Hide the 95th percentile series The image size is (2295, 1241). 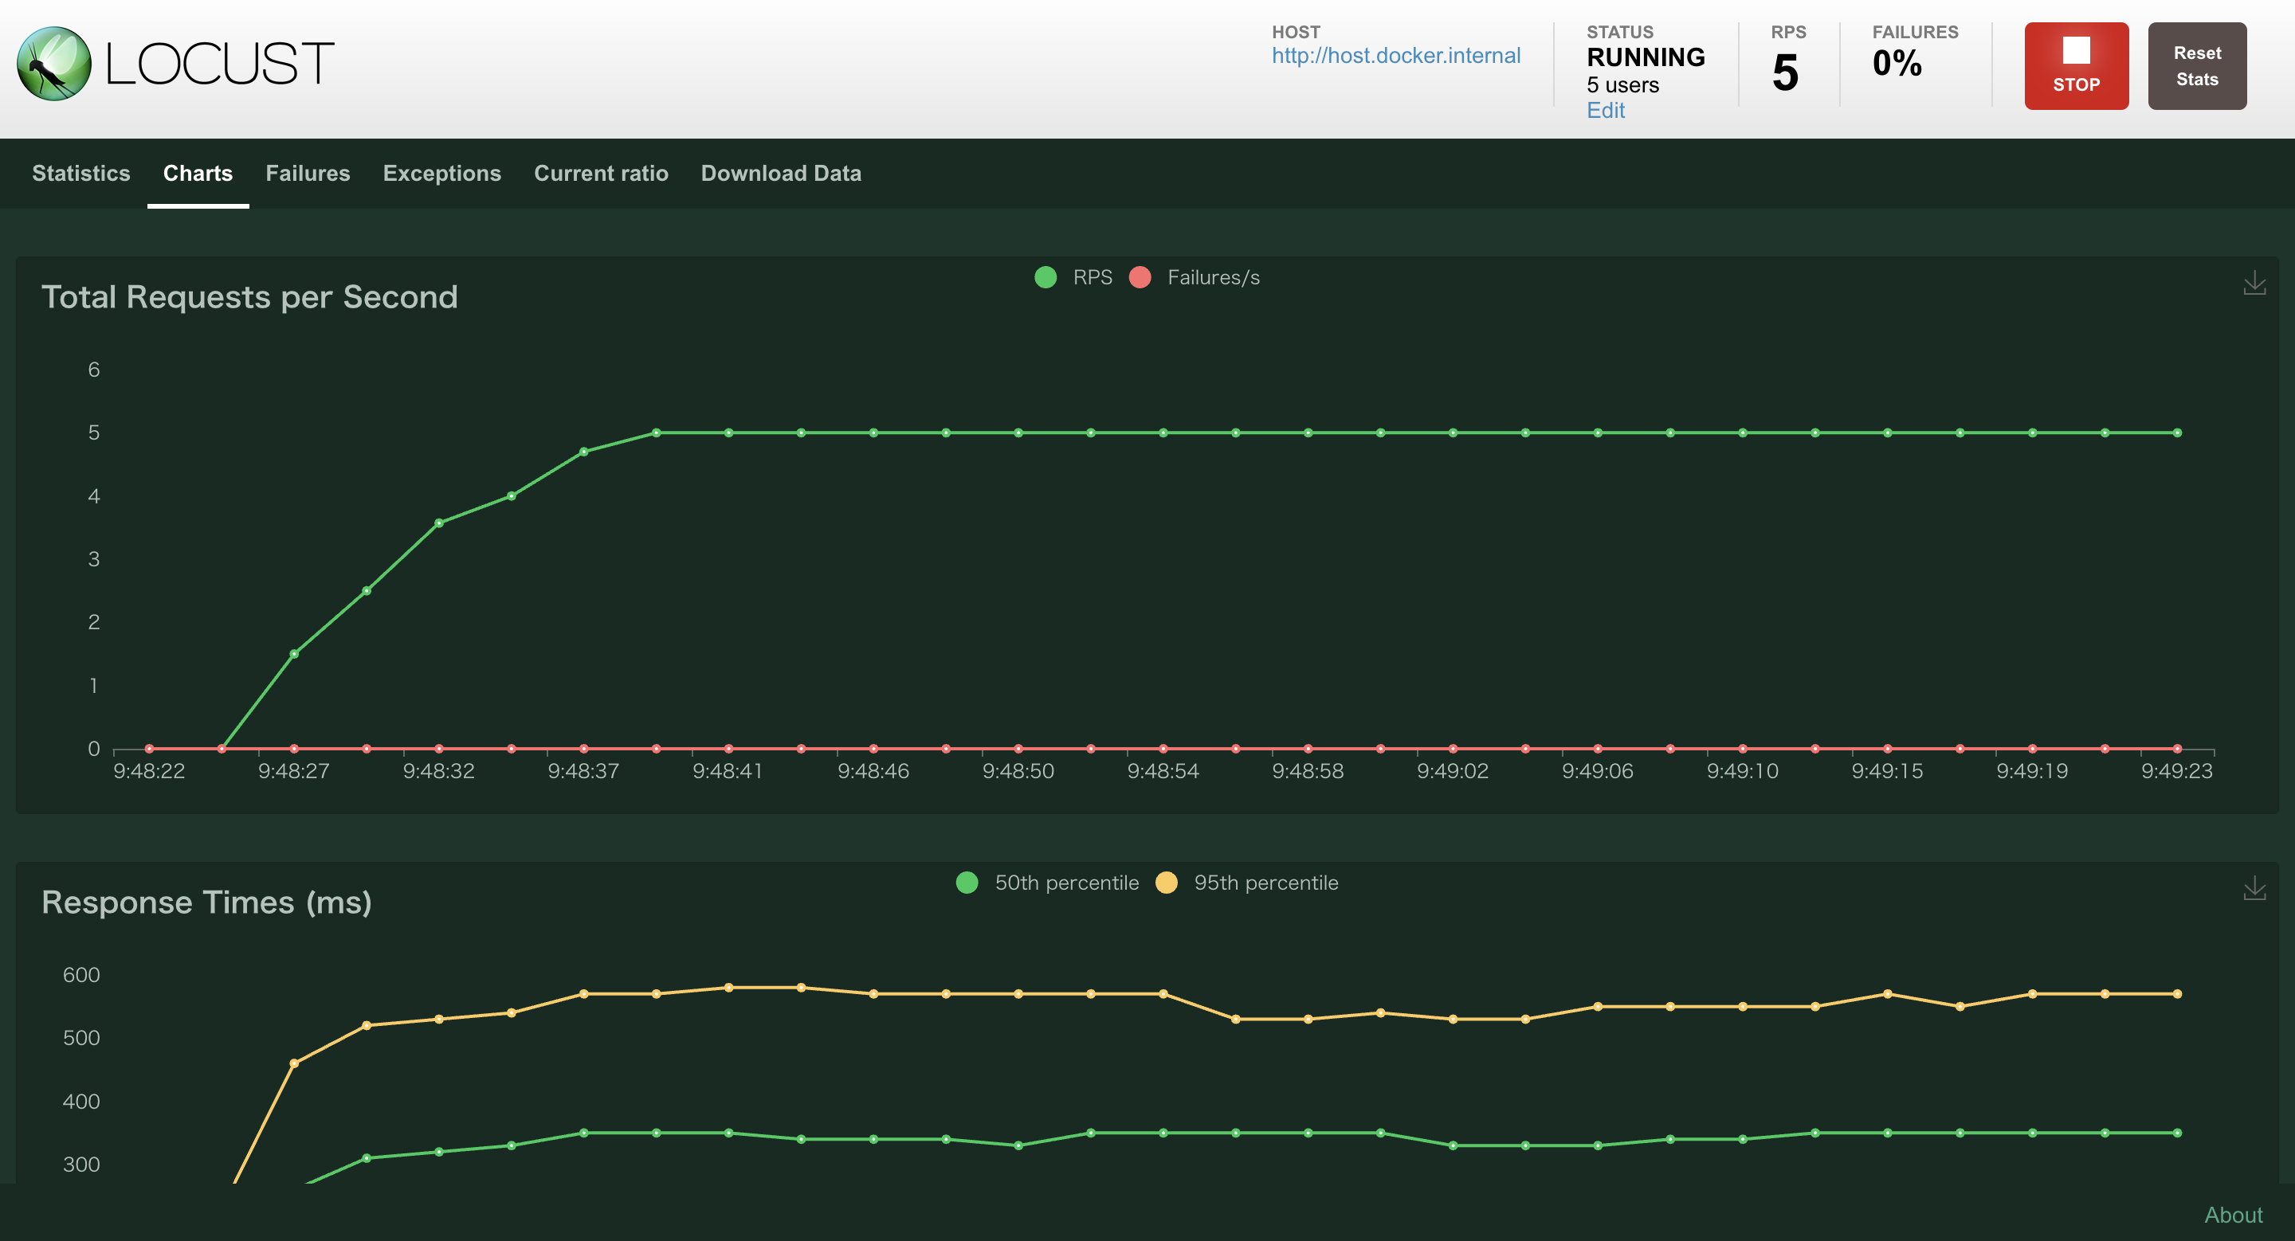click(x=1247, y=883)
